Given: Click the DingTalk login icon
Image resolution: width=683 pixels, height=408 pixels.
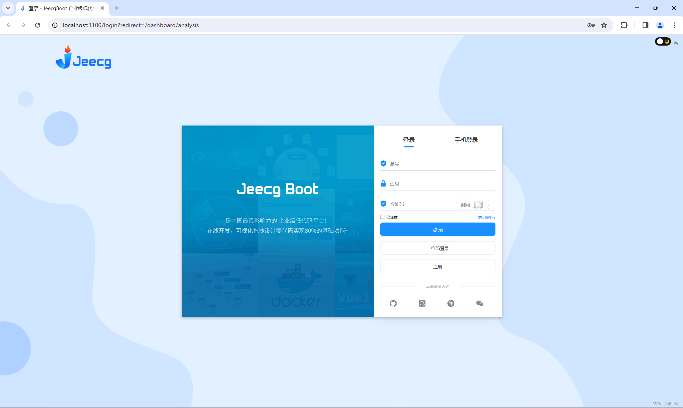Looking at the screenshot, I should [x=451, y=303].
